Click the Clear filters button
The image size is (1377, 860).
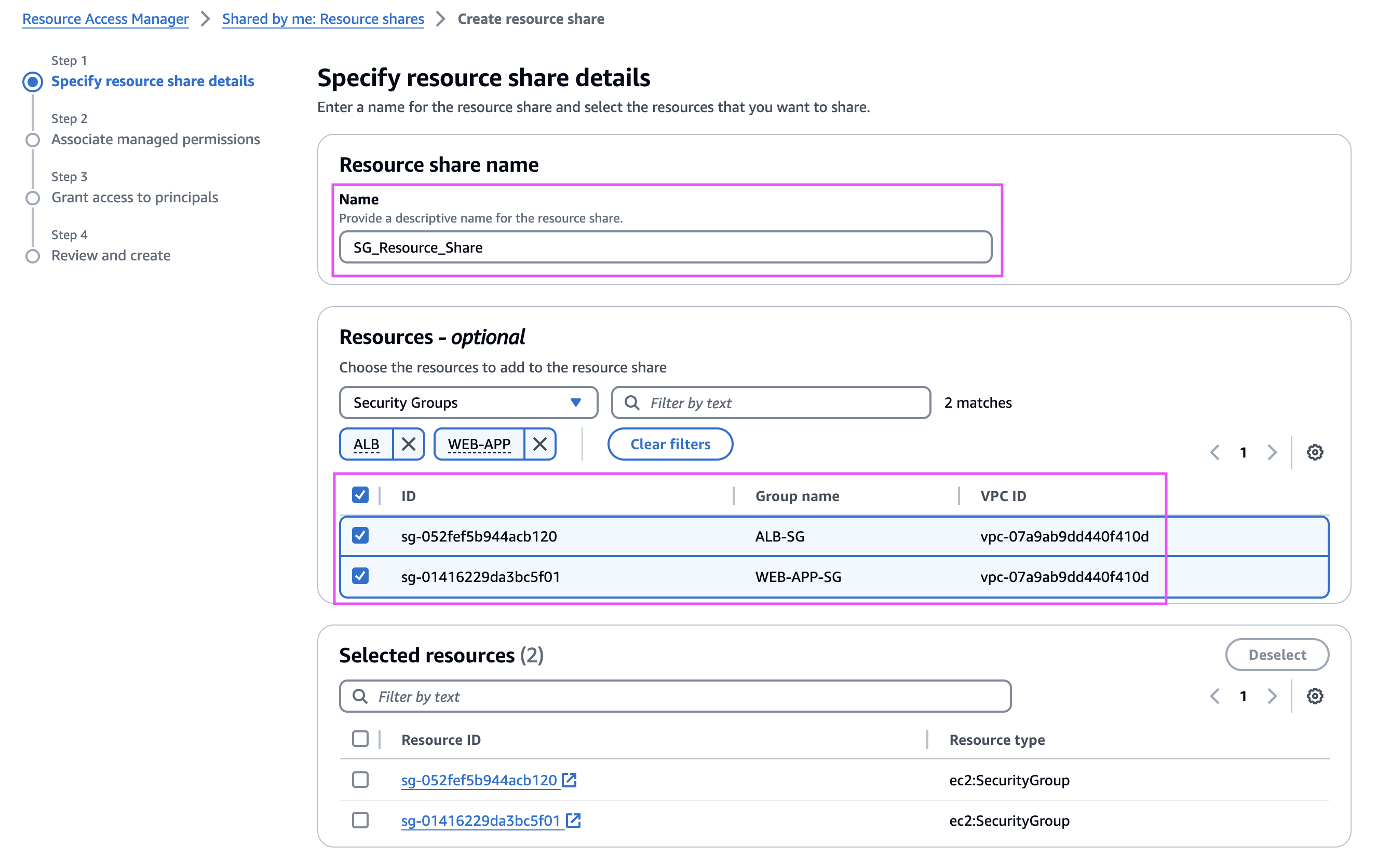[x=670, y=443]
